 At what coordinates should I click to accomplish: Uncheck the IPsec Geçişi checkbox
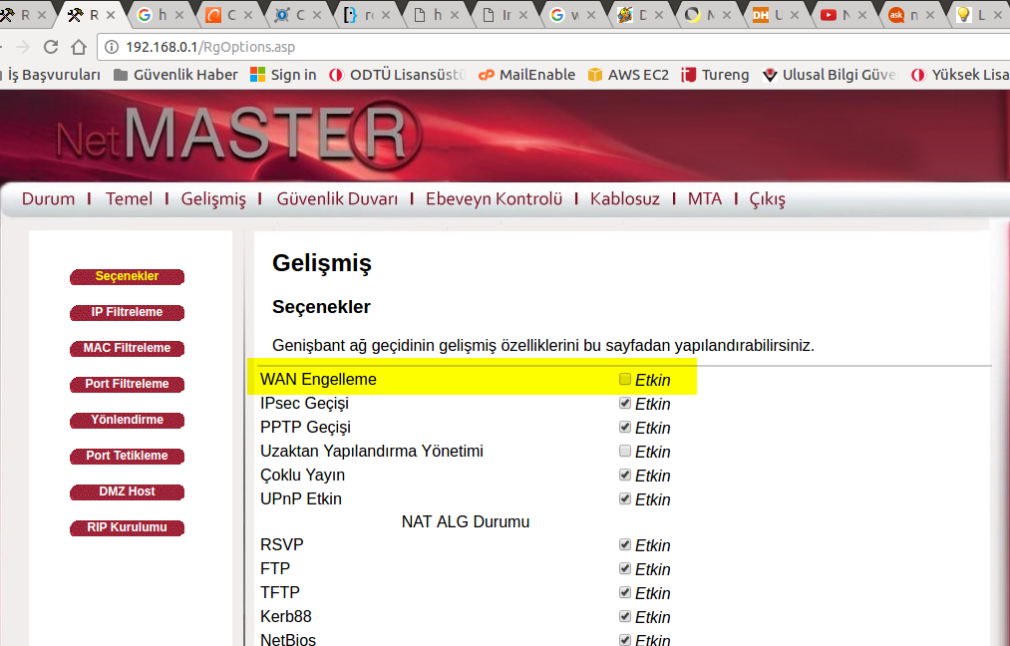coord(625,403)
